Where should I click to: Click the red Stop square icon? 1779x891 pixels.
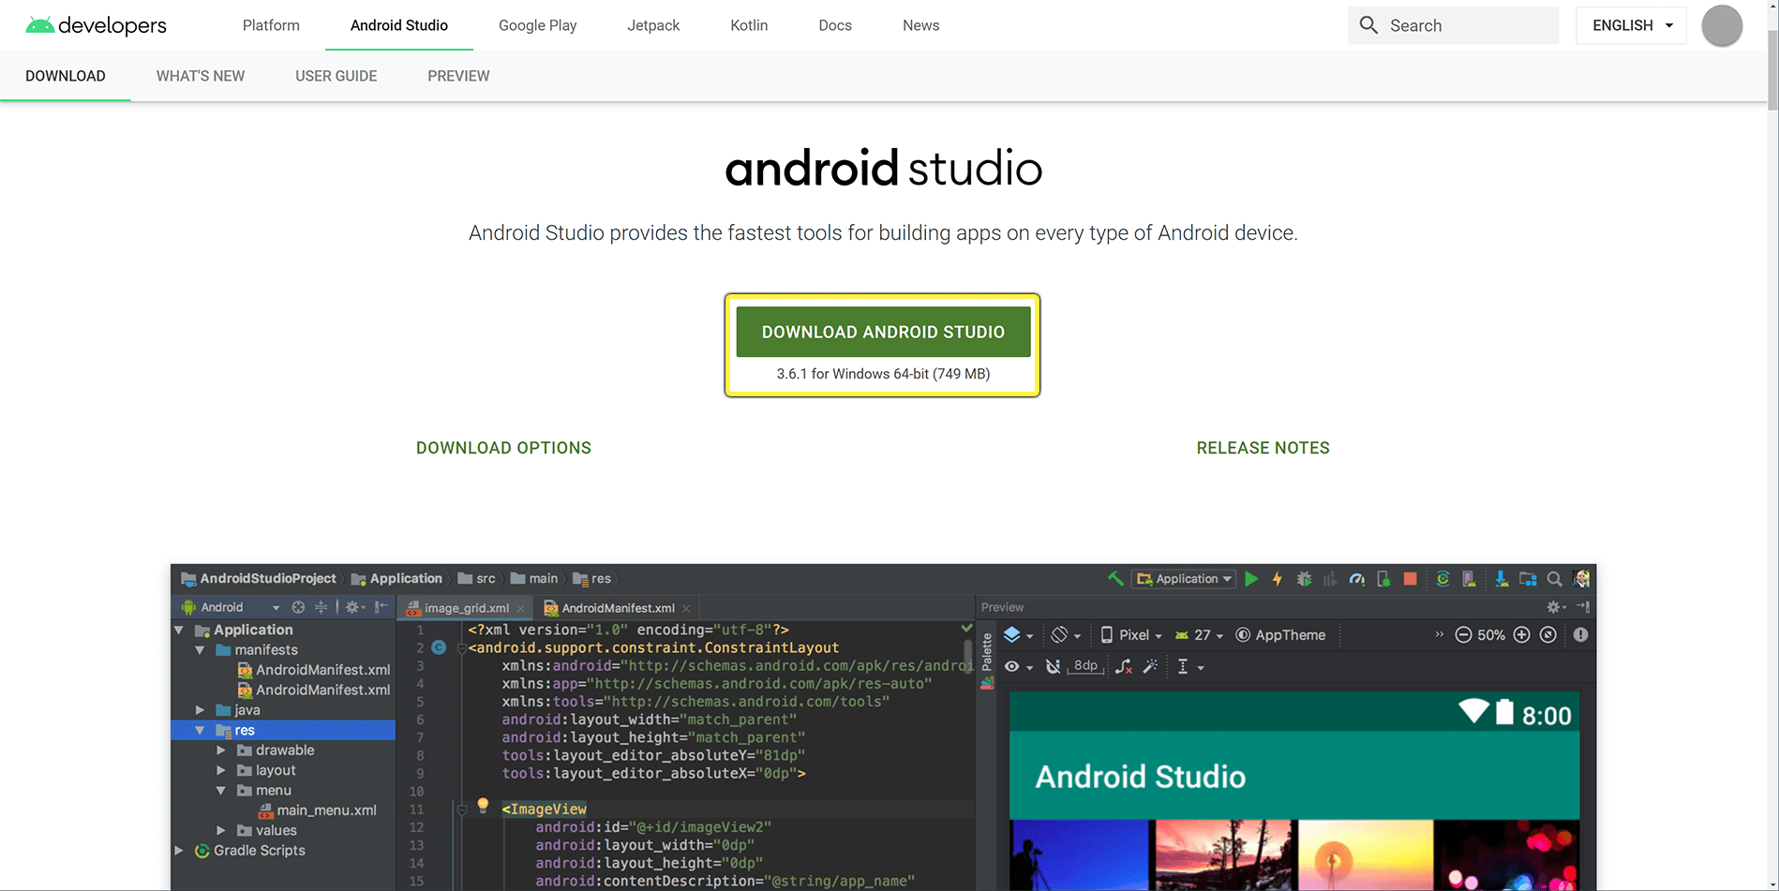[1410, 579]
